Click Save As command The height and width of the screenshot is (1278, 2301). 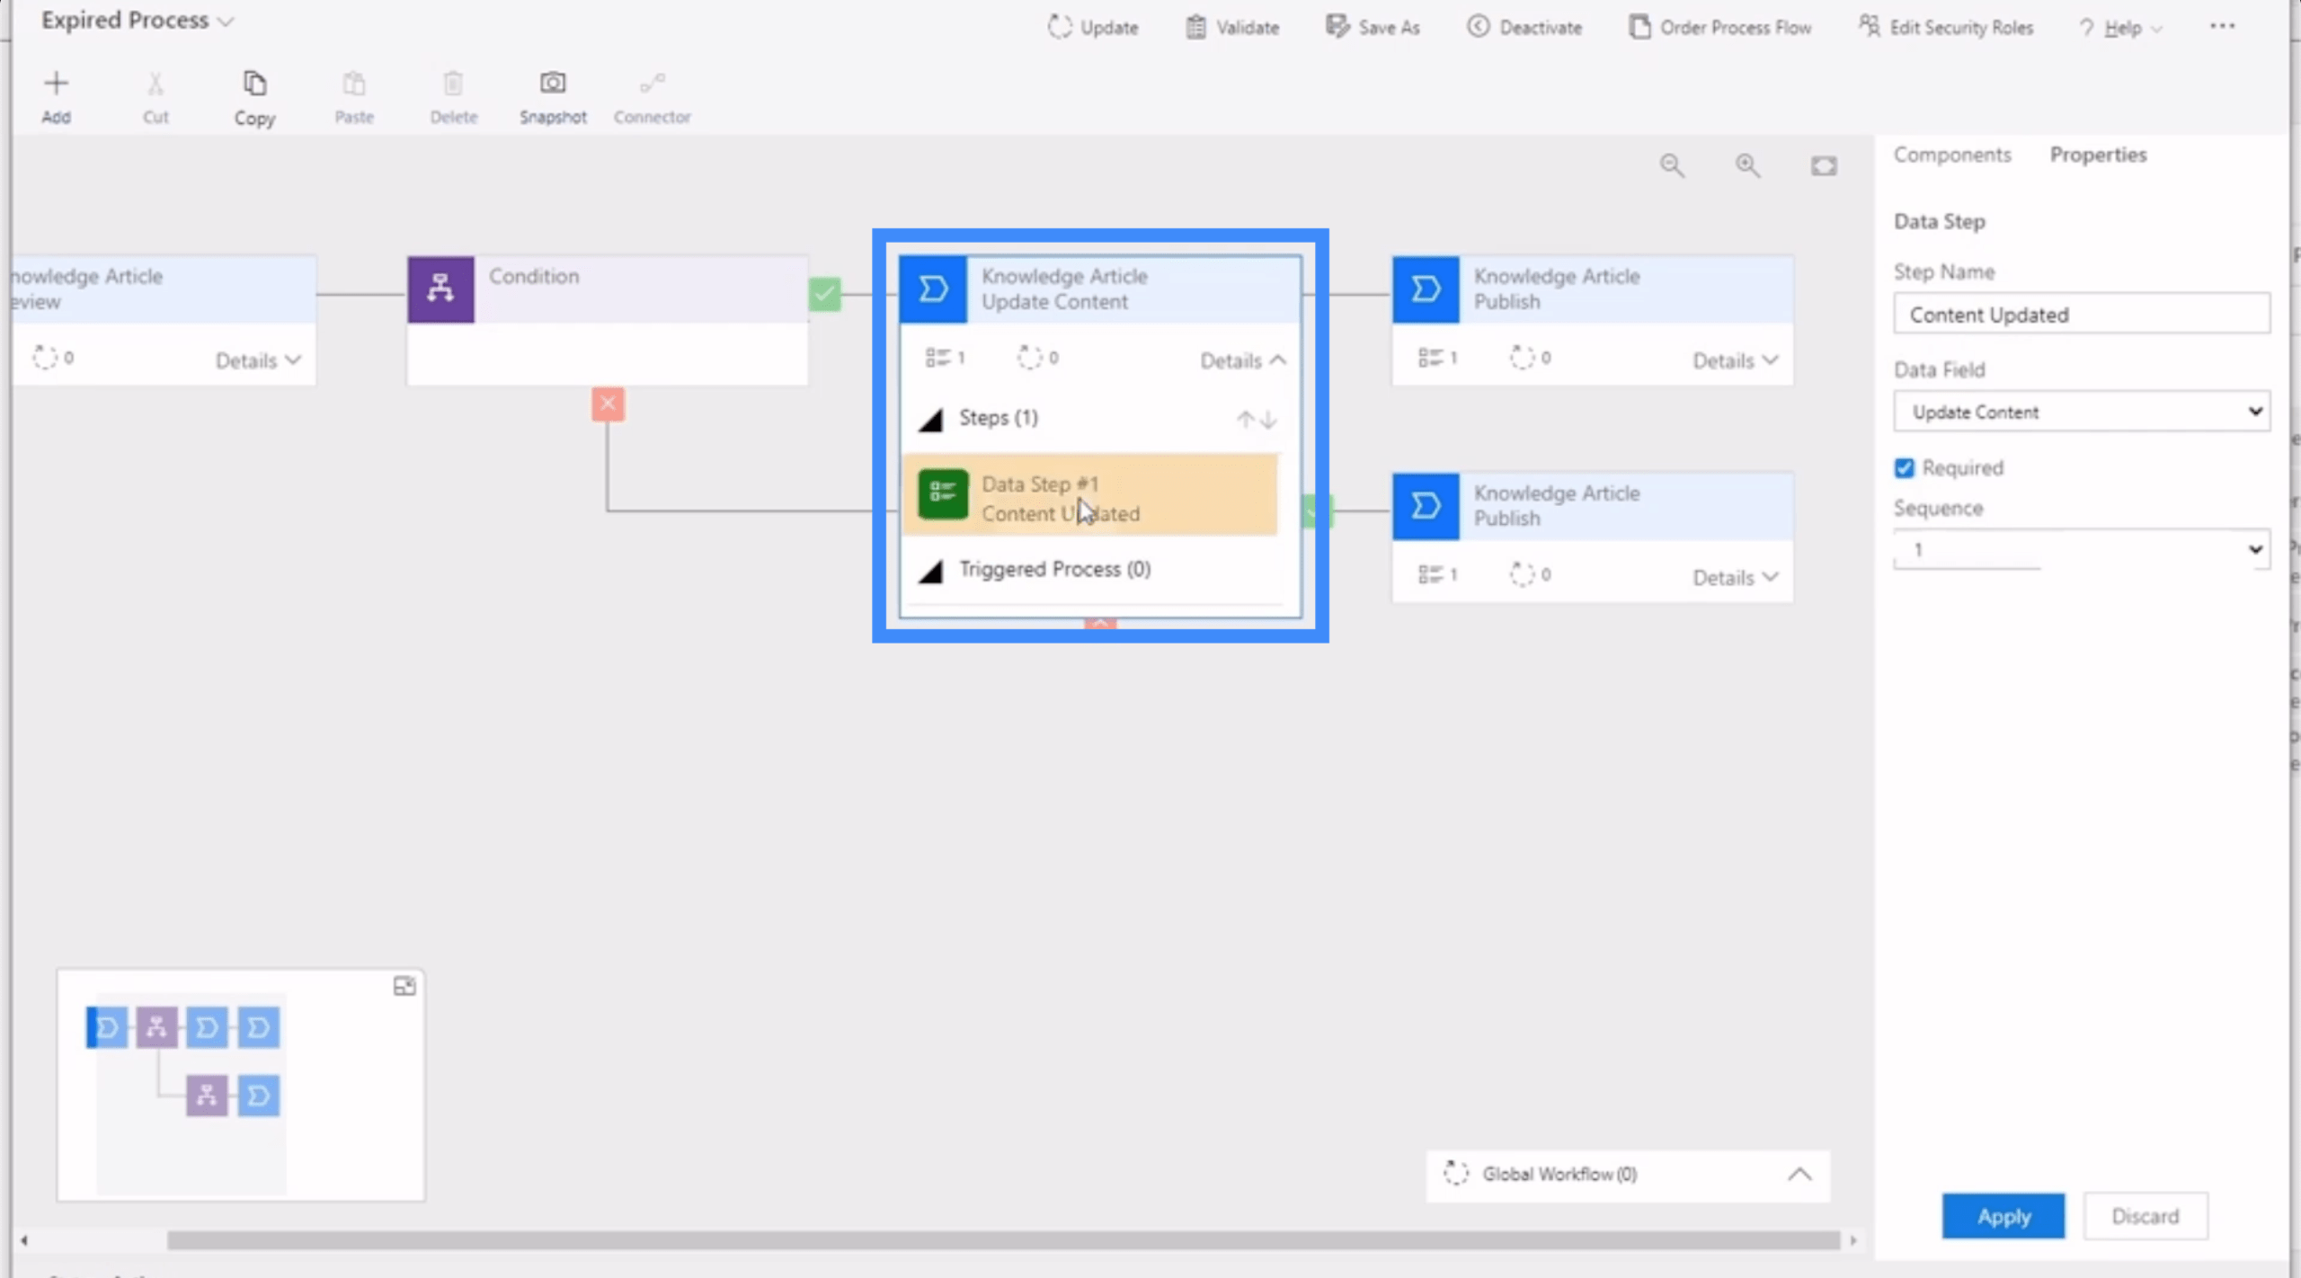coord(1373,27)
